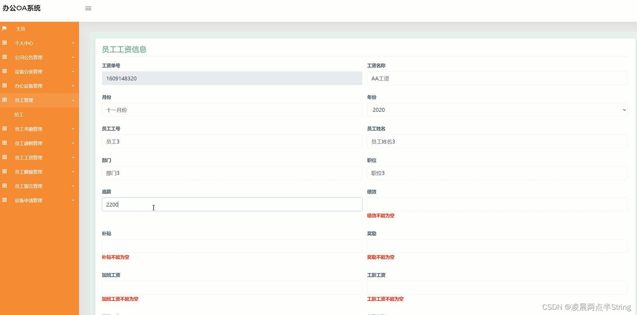637x315 pixels.
Task: Focus the empty 补贴 input field
Action: (x=232, y=246)
